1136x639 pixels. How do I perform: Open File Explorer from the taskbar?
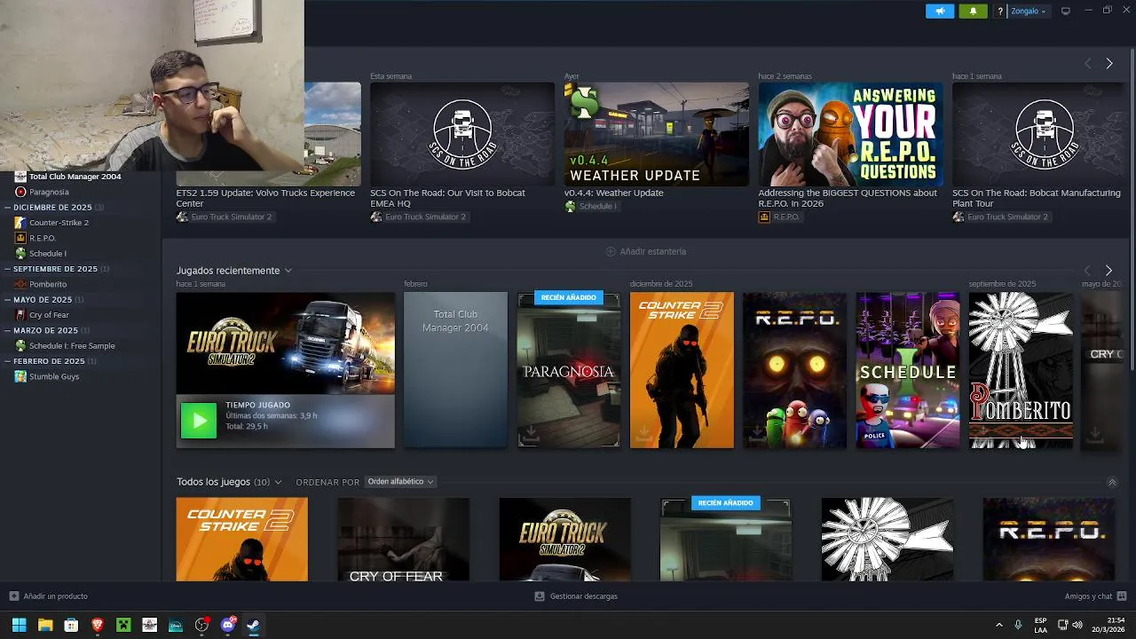45,625
